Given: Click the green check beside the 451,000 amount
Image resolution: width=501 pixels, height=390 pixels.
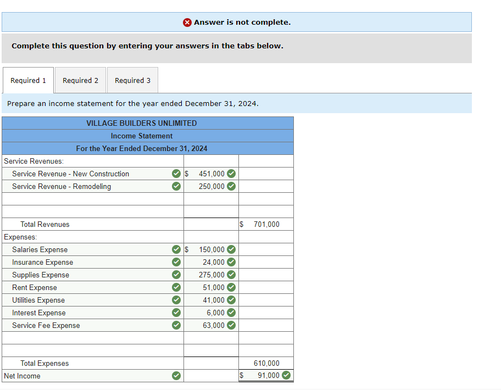Looking at the screenshot, I should [x=231, y=174].
